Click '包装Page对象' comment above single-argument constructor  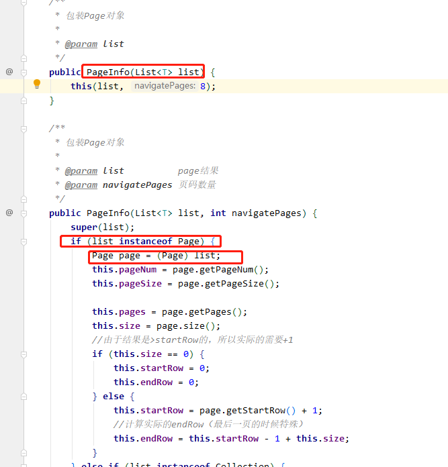[95, 15]
